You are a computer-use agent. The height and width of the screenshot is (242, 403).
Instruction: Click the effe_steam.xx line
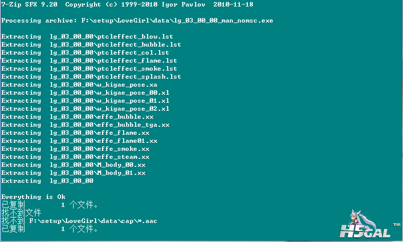click(75, 157)
